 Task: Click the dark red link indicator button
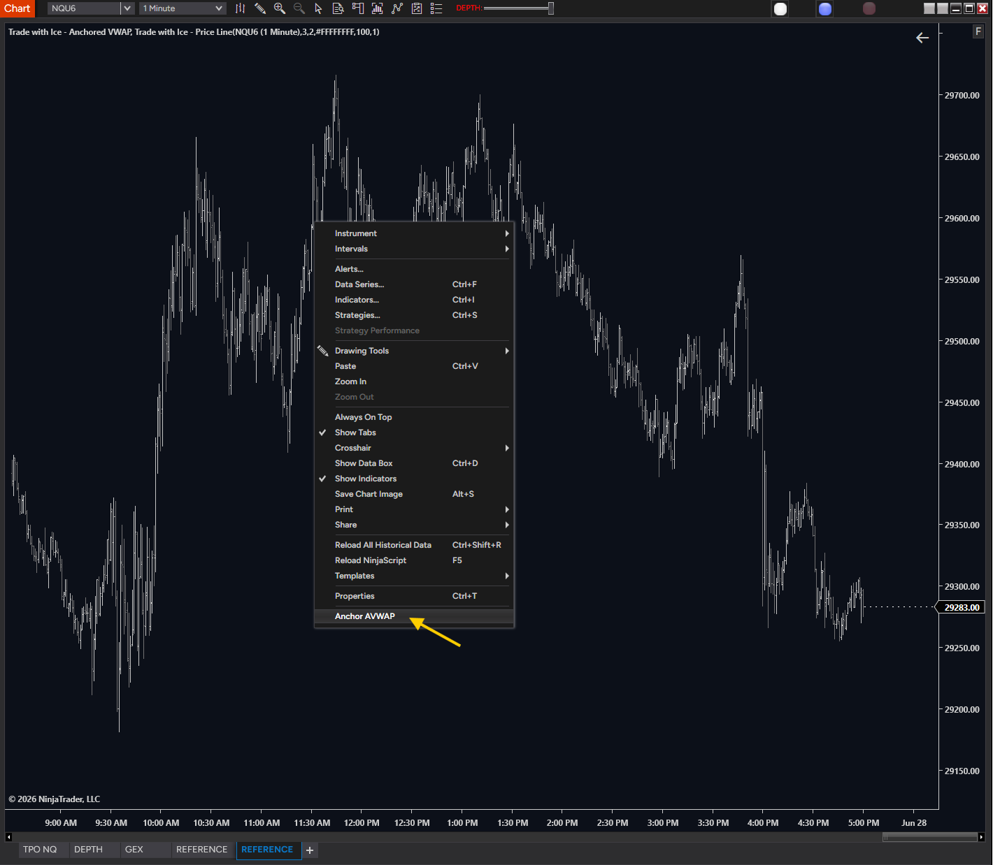click(x=869, y=8)
